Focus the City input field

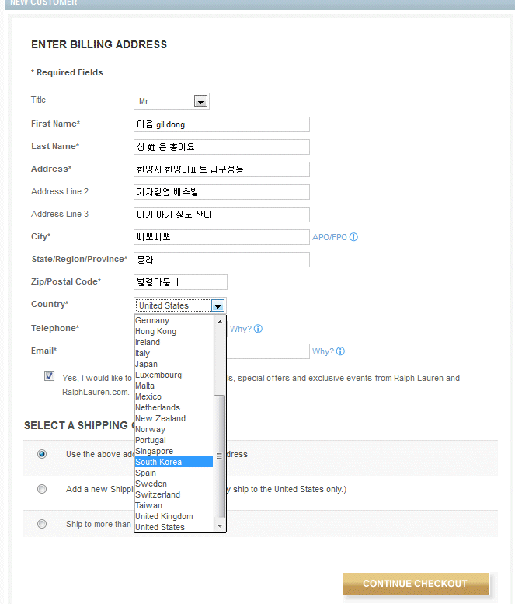point(221,237)
